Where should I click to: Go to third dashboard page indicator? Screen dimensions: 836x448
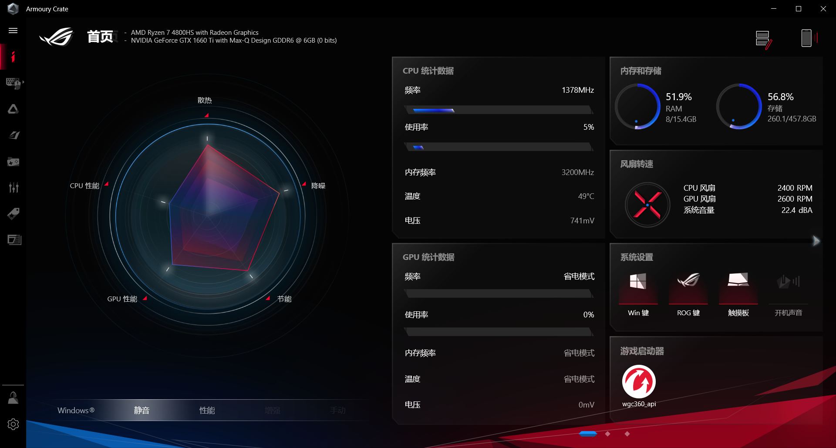pyautogui.click(x=627, y=434)
